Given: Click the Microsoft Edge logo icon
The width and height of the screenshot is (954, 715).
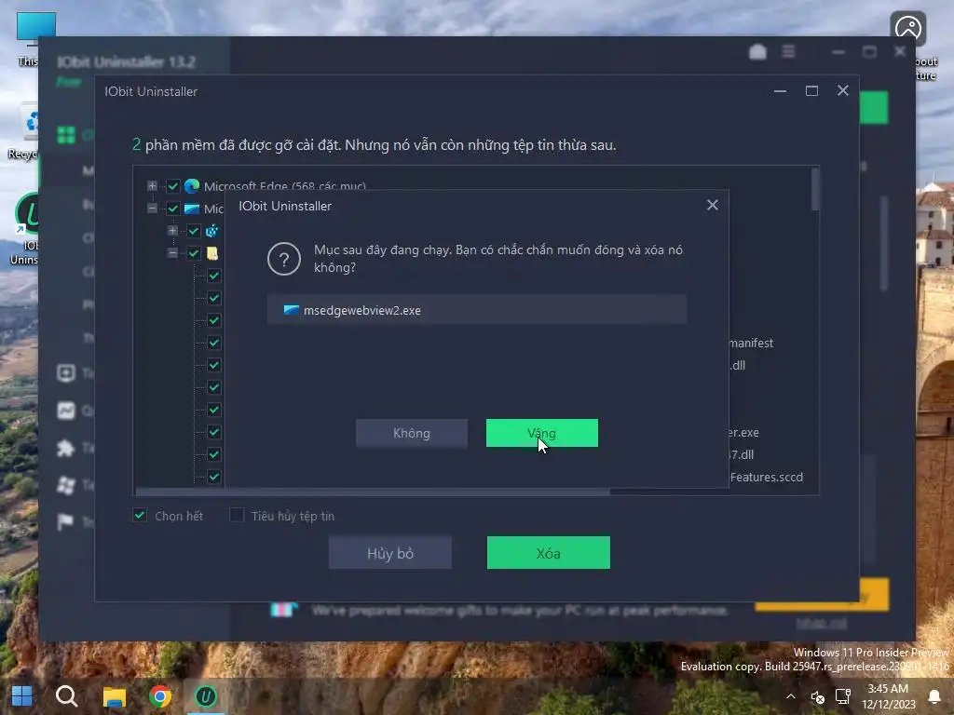Looking at the screenshot, I should click(x=192, y=186).
